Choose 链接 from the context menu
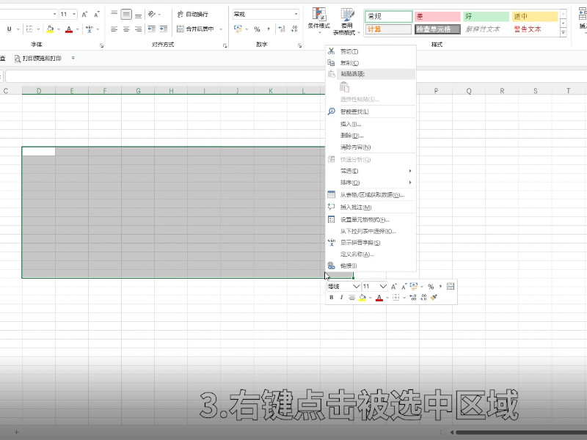Image resolution: width=587 pixels, height=440 pixels. pyautogui.click(x=371, y=265)
